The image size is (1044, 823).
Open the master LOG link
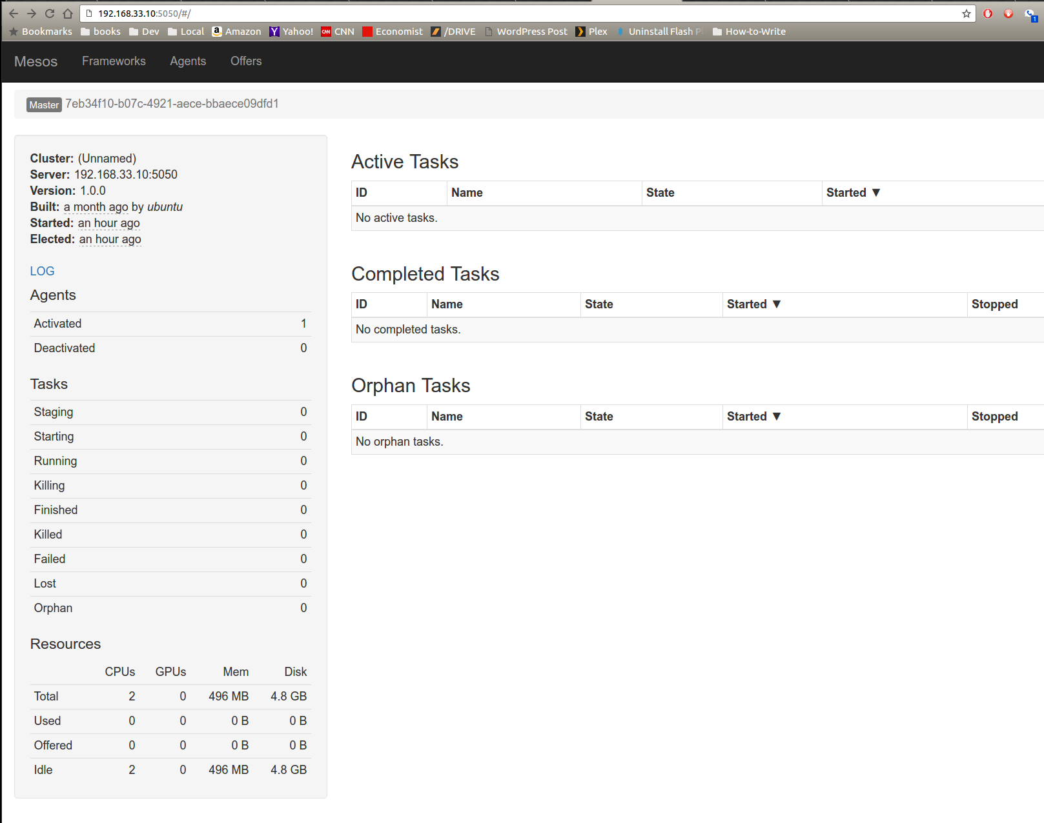pyautogui.click(x=42, y=272)
